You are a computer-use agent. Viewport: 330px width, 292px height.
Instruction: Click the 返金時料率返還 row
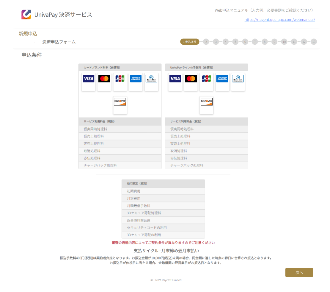(163, 220)
